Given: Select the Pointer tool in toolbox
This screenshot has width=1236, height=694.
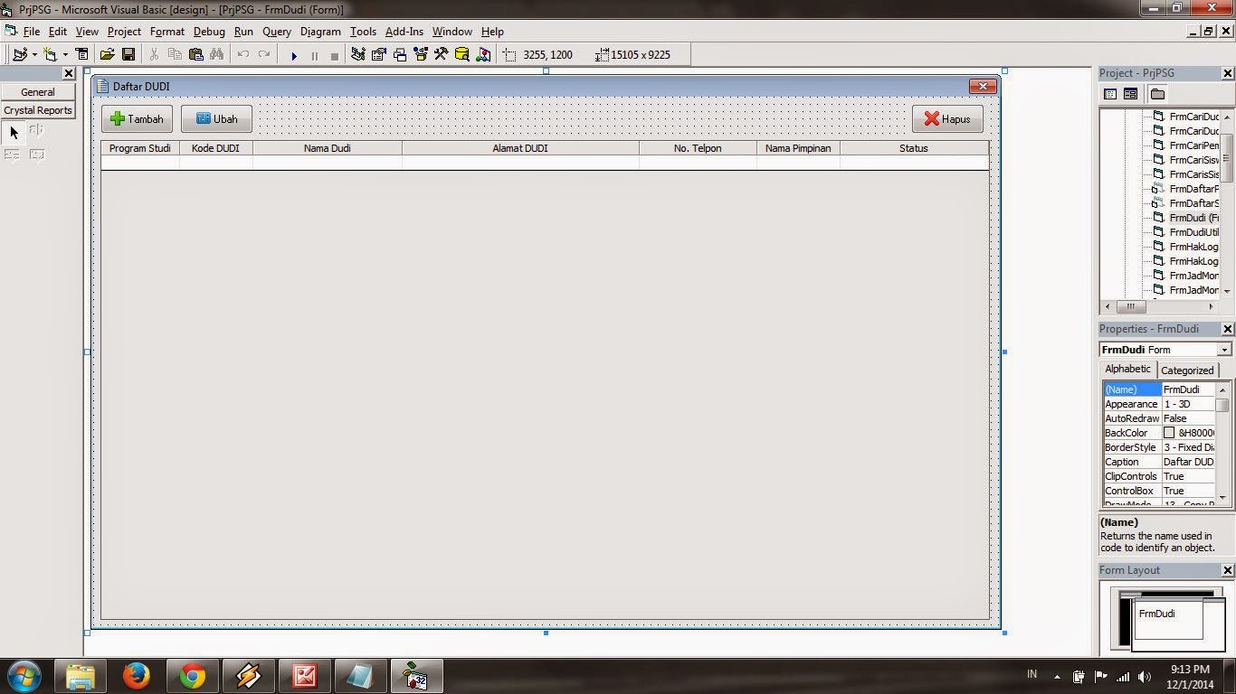Looking at the screenshot, I should [14, 132].
